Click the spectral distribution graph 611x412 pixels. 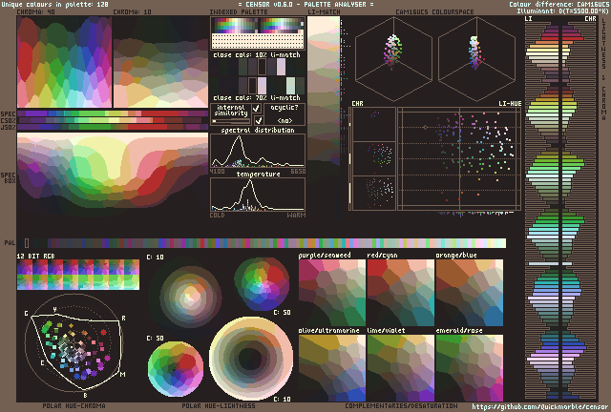pyautogui.click(x=256, y=152)
